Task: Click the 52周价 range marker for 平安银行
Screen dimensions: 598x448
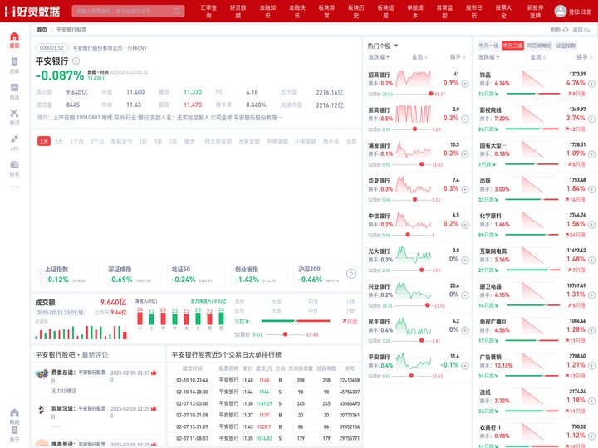Action: (285, 334)
